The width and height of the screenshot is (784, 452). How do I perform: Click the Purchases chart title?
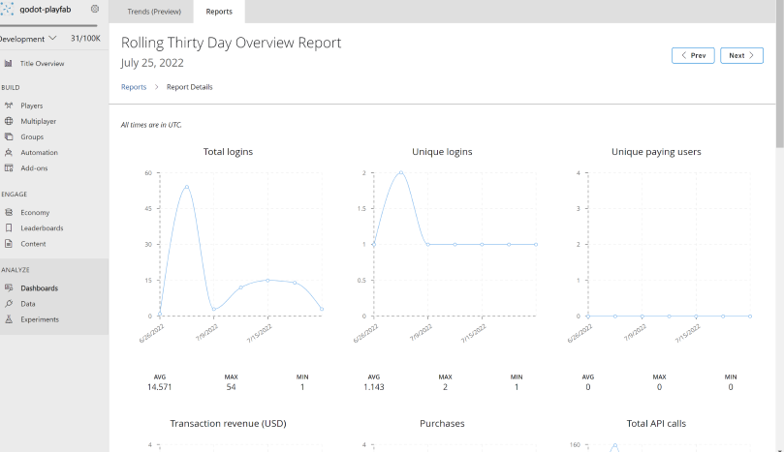(x=442, y=424)
